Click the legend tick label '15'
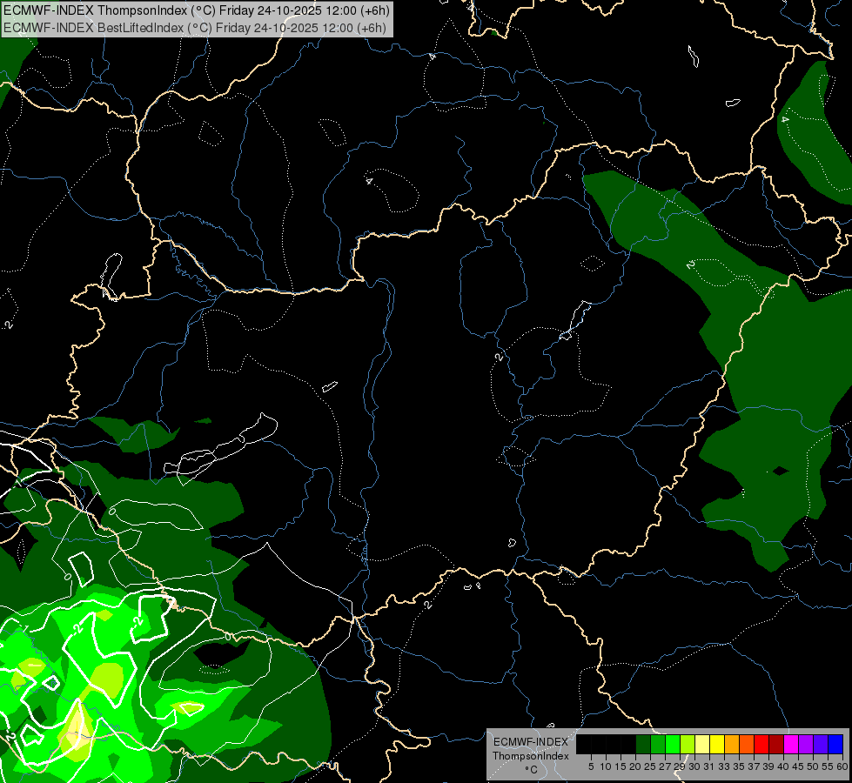This screenshot has height=783, width=852. 621,766
